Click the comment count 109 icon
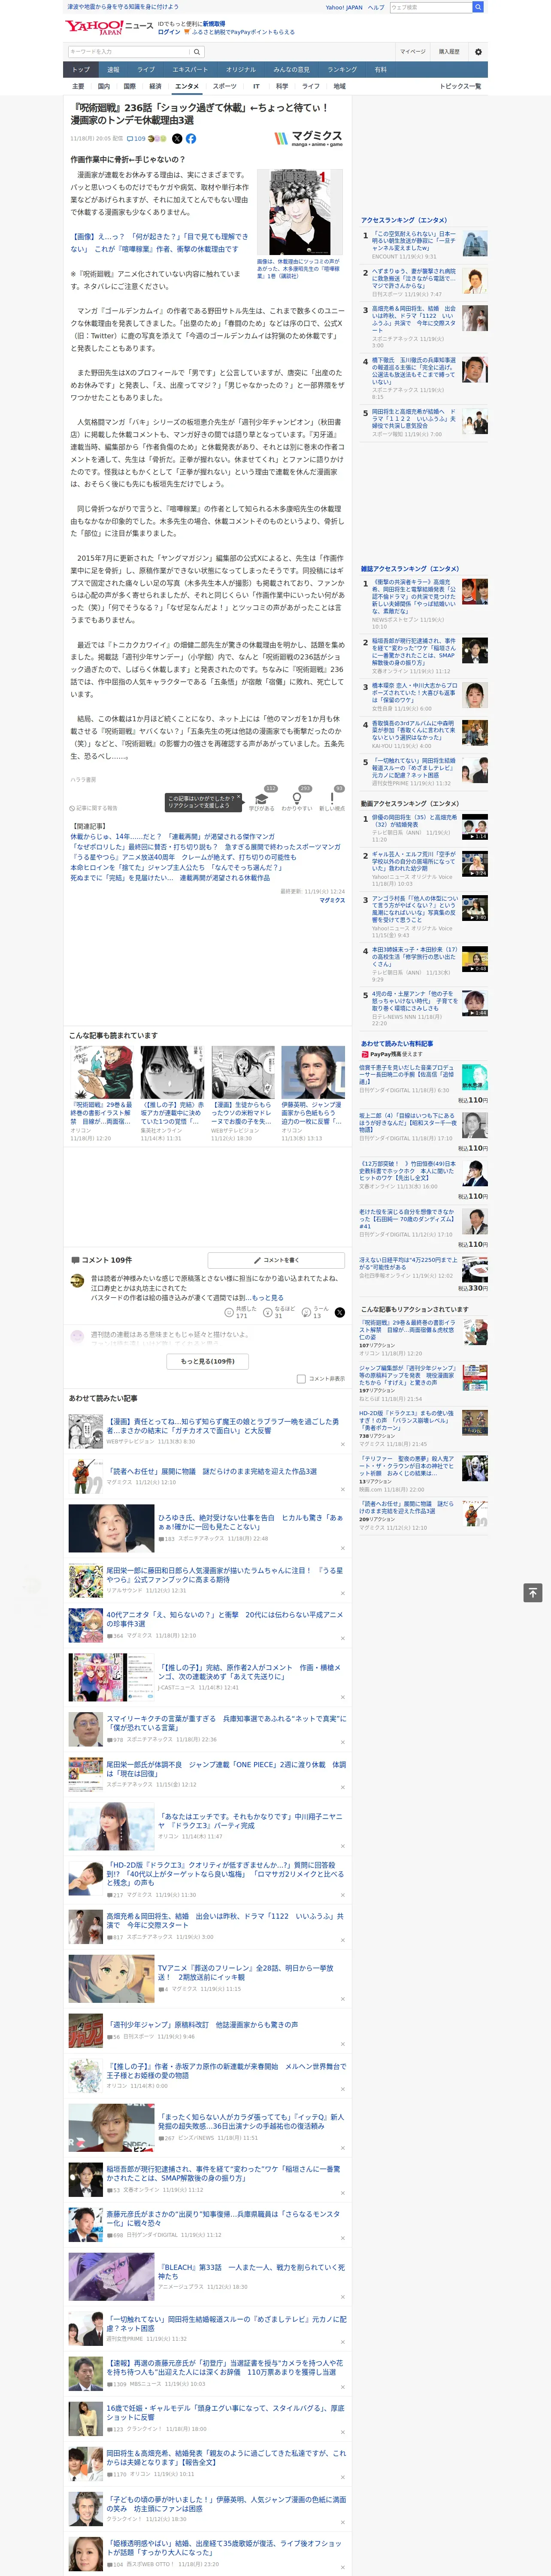The image size is (551, 2576). click(x=136, y=139)
